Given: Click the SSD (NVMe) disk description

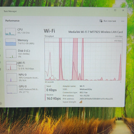Looking at the screenshot, I should click(x=24, y=54).
